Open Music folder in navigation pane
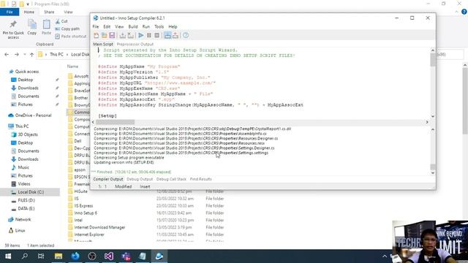This screenshot has height=263, width=468. (20, 167)
